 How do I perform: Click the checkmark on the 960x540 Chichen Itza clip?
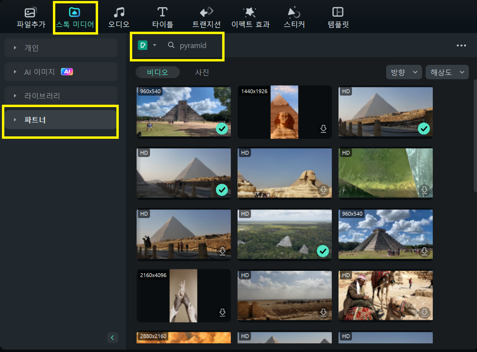222,129
